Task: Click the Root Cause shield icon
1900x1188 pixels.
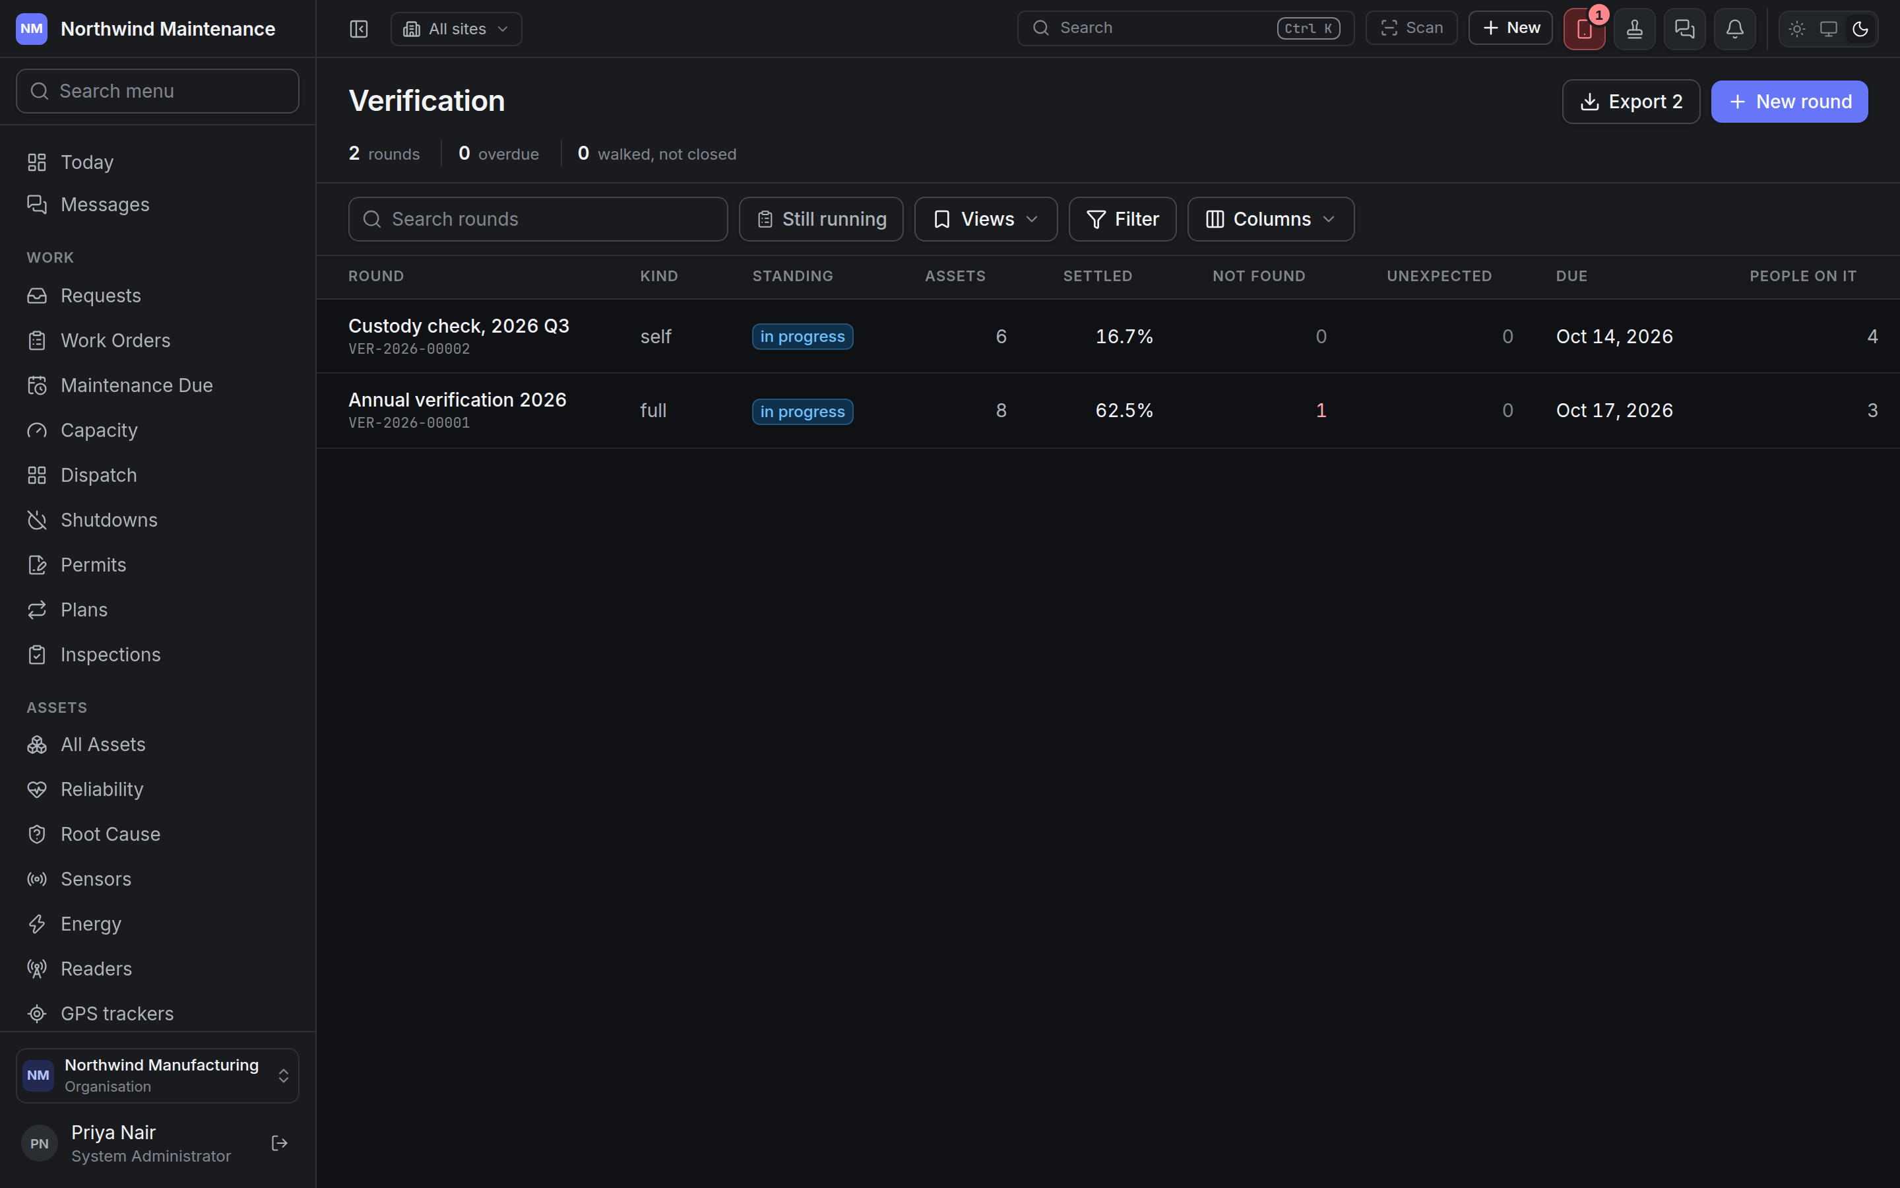Action: pos(37,834)
